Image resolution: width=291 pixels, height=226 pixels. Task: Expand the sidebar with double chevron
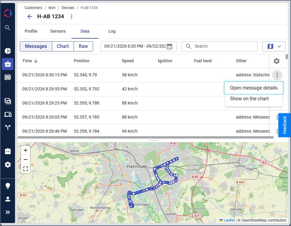coord(8,212)
